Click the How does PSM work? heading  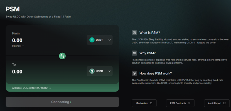(x=155, y=73)
